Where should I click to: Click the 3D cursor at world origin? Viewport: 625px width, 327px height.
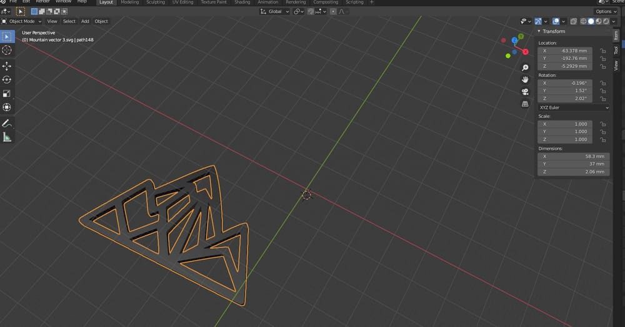pos(306,195)
